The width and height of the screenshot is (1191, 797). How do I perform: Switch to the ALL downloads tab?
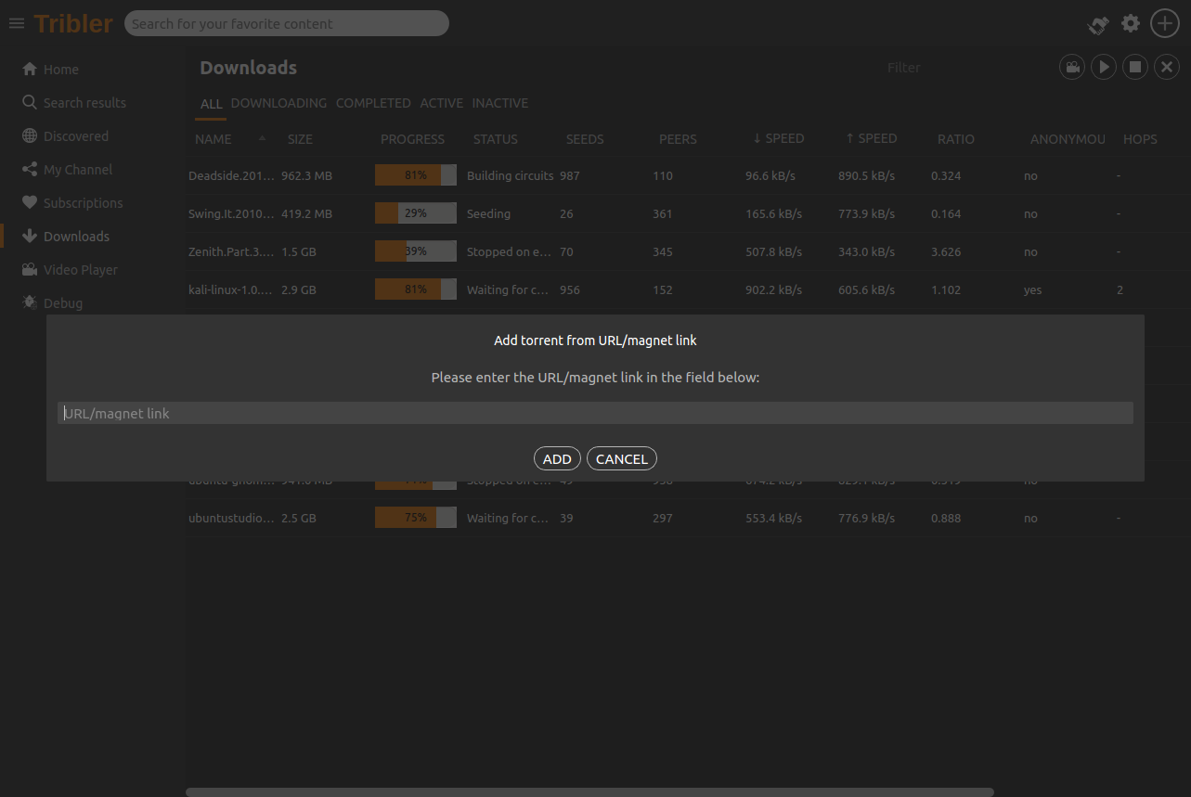(212, 104)
